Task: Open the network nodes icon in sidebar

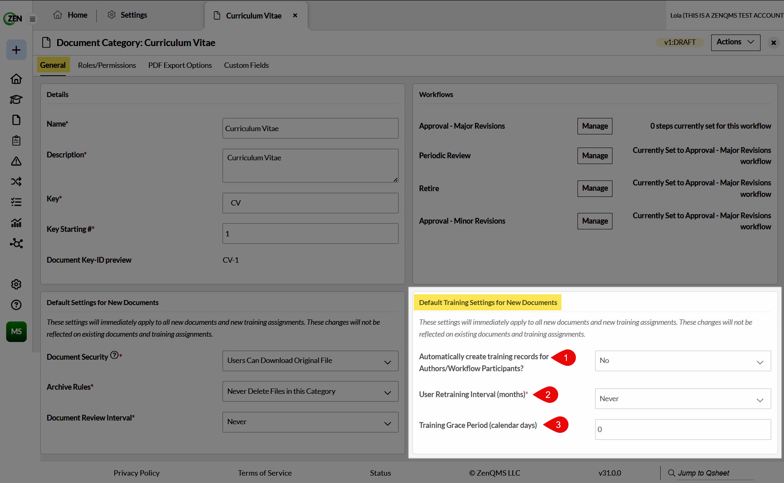Action: tap(16, 243)
